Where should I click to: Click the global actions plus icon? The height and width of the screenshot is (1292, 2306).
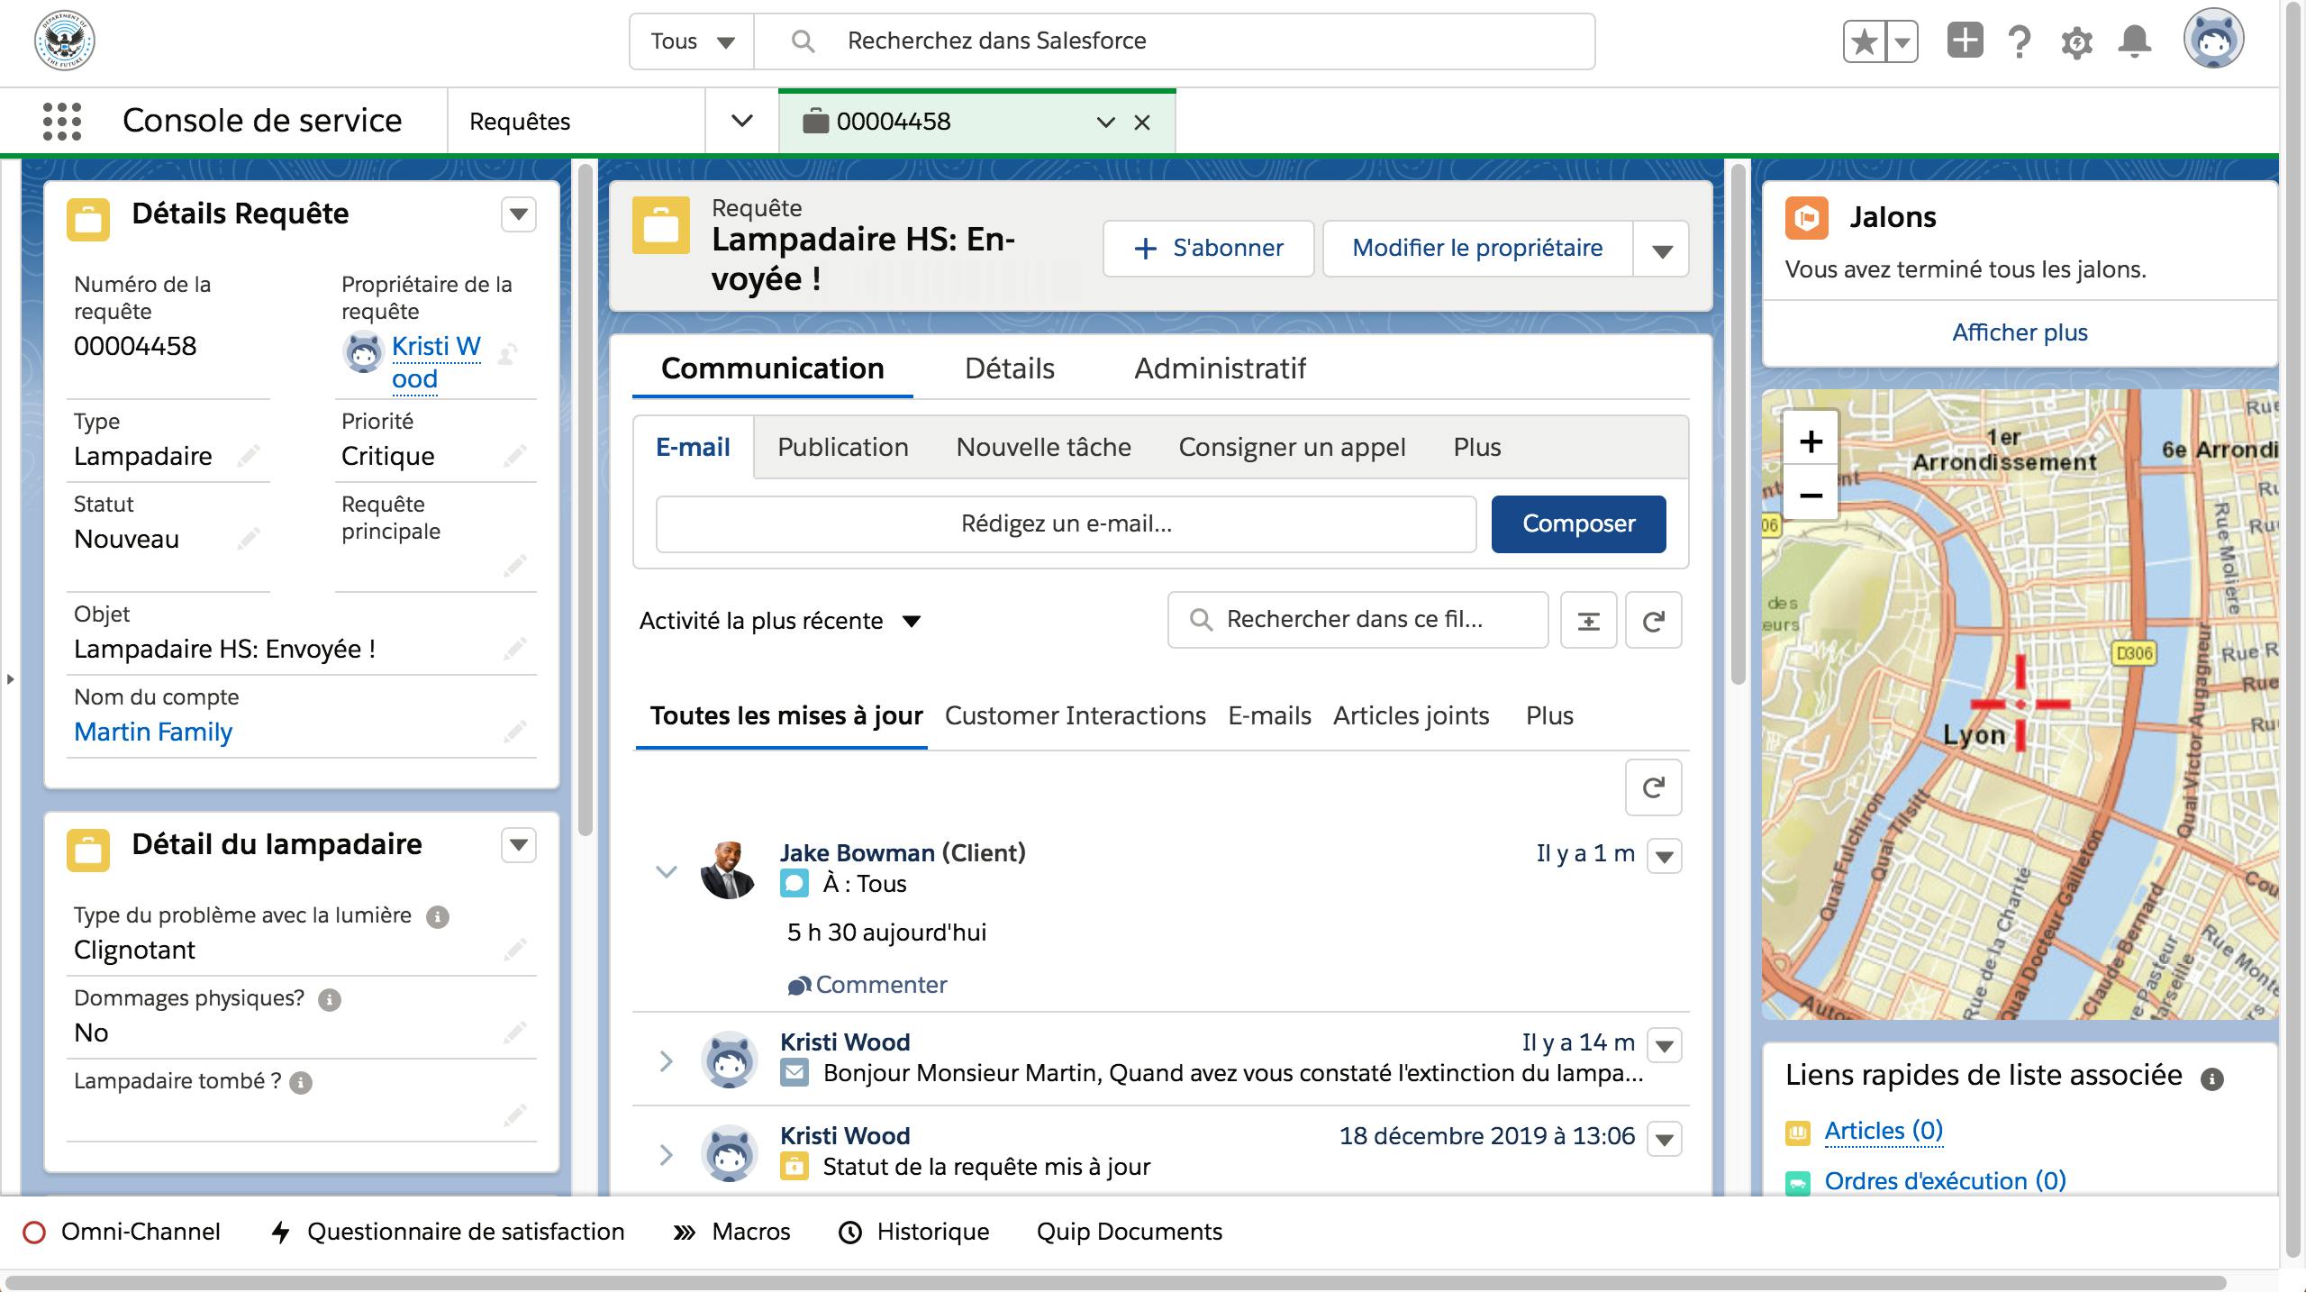[x=1965, y=41]
